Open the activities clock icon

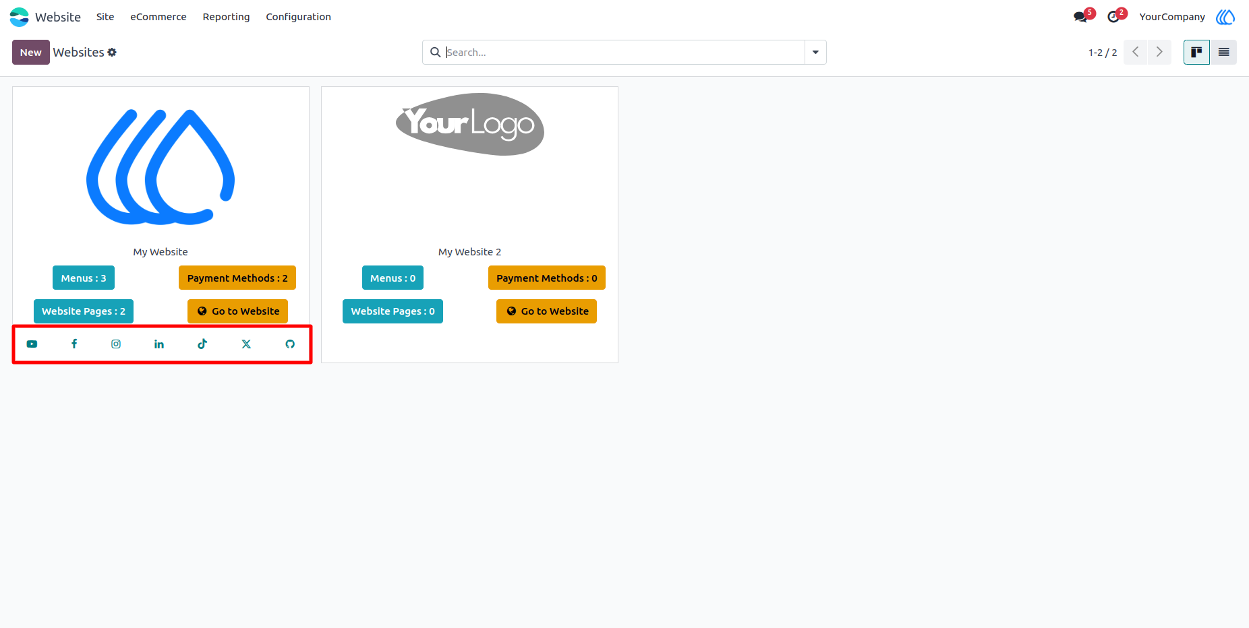[x=1113, y=17]
